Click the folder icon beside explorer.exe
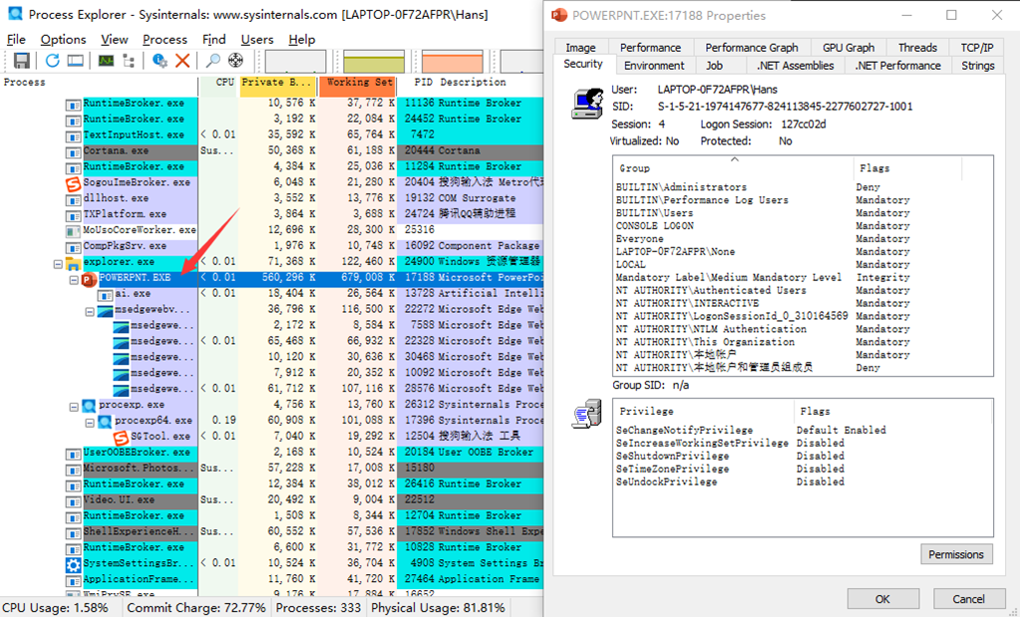The height and width of the screenshot is (617, 1020). click(74, 263)
